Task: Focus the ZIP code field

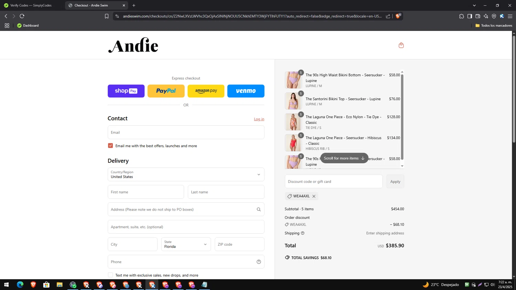Action: pos(239,244)
